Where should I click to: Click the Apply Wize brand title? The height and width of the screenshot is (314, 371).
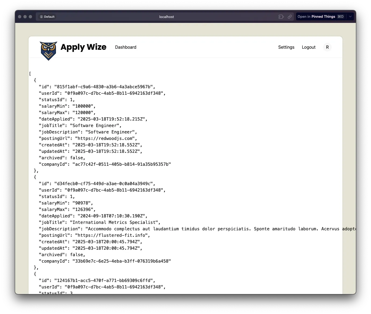(x=83, y=47)
